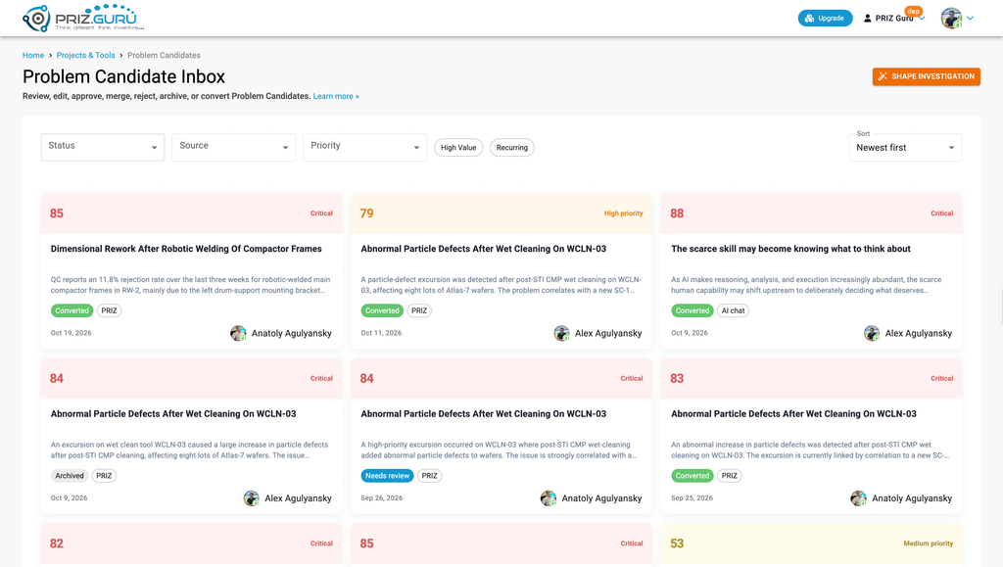This screenshot has height=567, width=1003.
Task: Click the Shape Investigation button
Action: pyautogui.click(x=926, y=76)
